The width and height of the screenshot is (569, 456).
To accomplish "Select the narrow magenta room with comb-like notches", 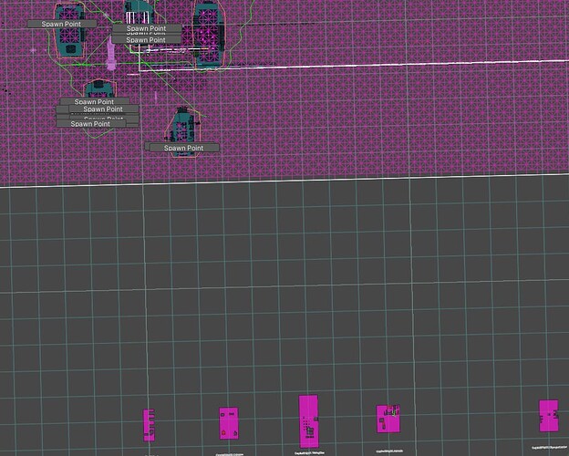I will [x=149, y=425].
